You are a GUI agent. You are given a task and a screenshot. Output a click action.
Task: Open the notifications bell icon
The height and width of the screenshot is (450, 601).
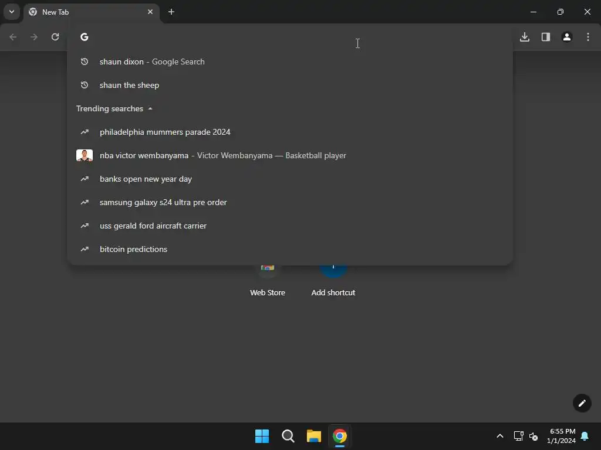point(585,436)
